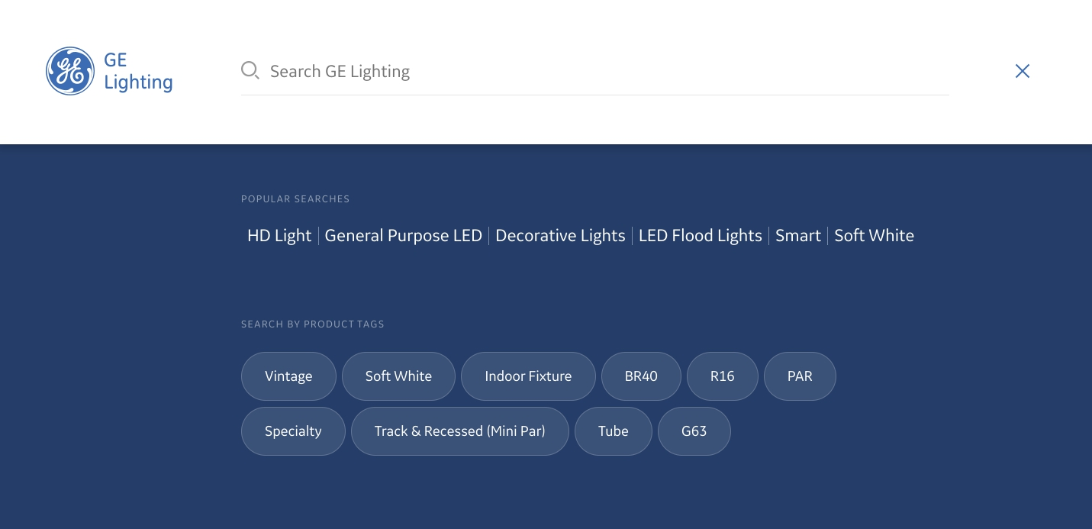Pick the PAR product tag
Screen dimensions: 1092x529
tap(800, 376)
